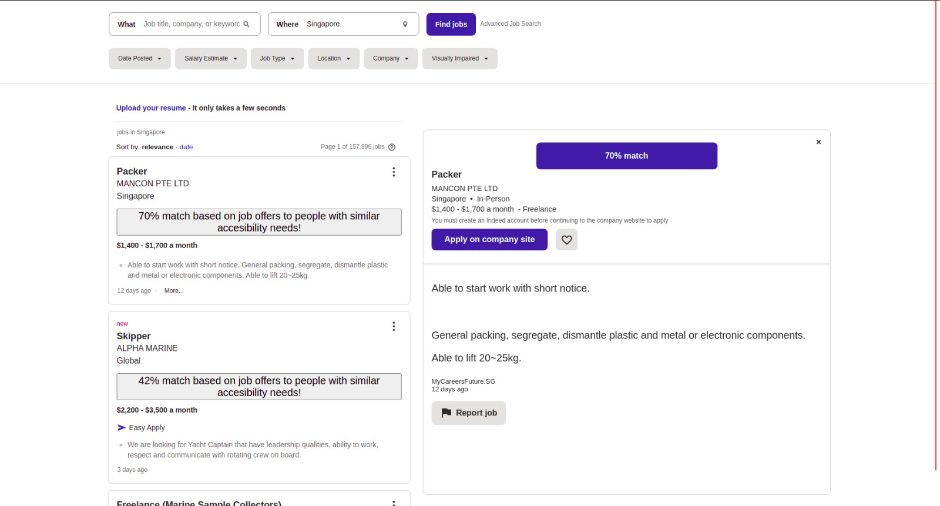Viewport: 940px width, 506px height.
Task: Click MANCON PTE LTD on Packer card
Action: click(x=153, y=183)
